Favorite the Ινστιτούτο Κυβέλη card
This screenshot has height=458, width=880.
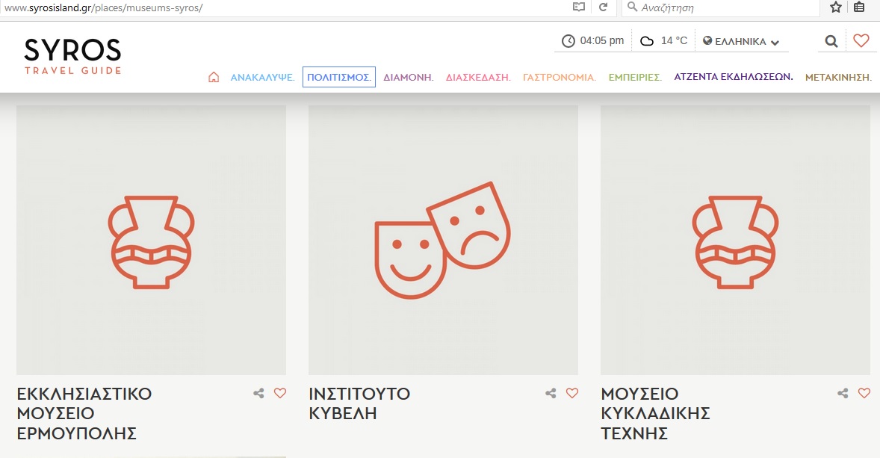pyautogui.click(x=572, y=393)
